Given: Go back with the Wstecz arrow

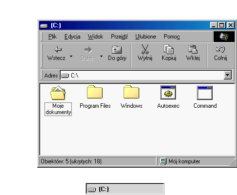Looking at the screenshot, I should click(x=58, y=50).
